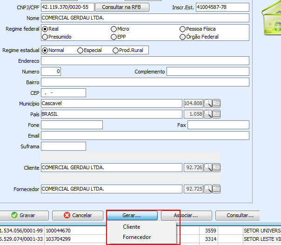The image size is (281, 245).
Task: Click País code 1.058
Action: 194,114
